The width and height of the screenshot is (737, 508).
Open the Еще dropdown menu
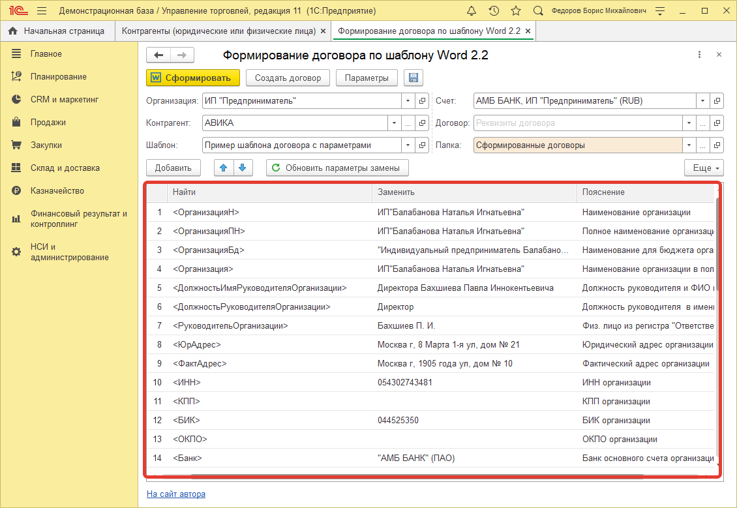(x=704, y=168)
